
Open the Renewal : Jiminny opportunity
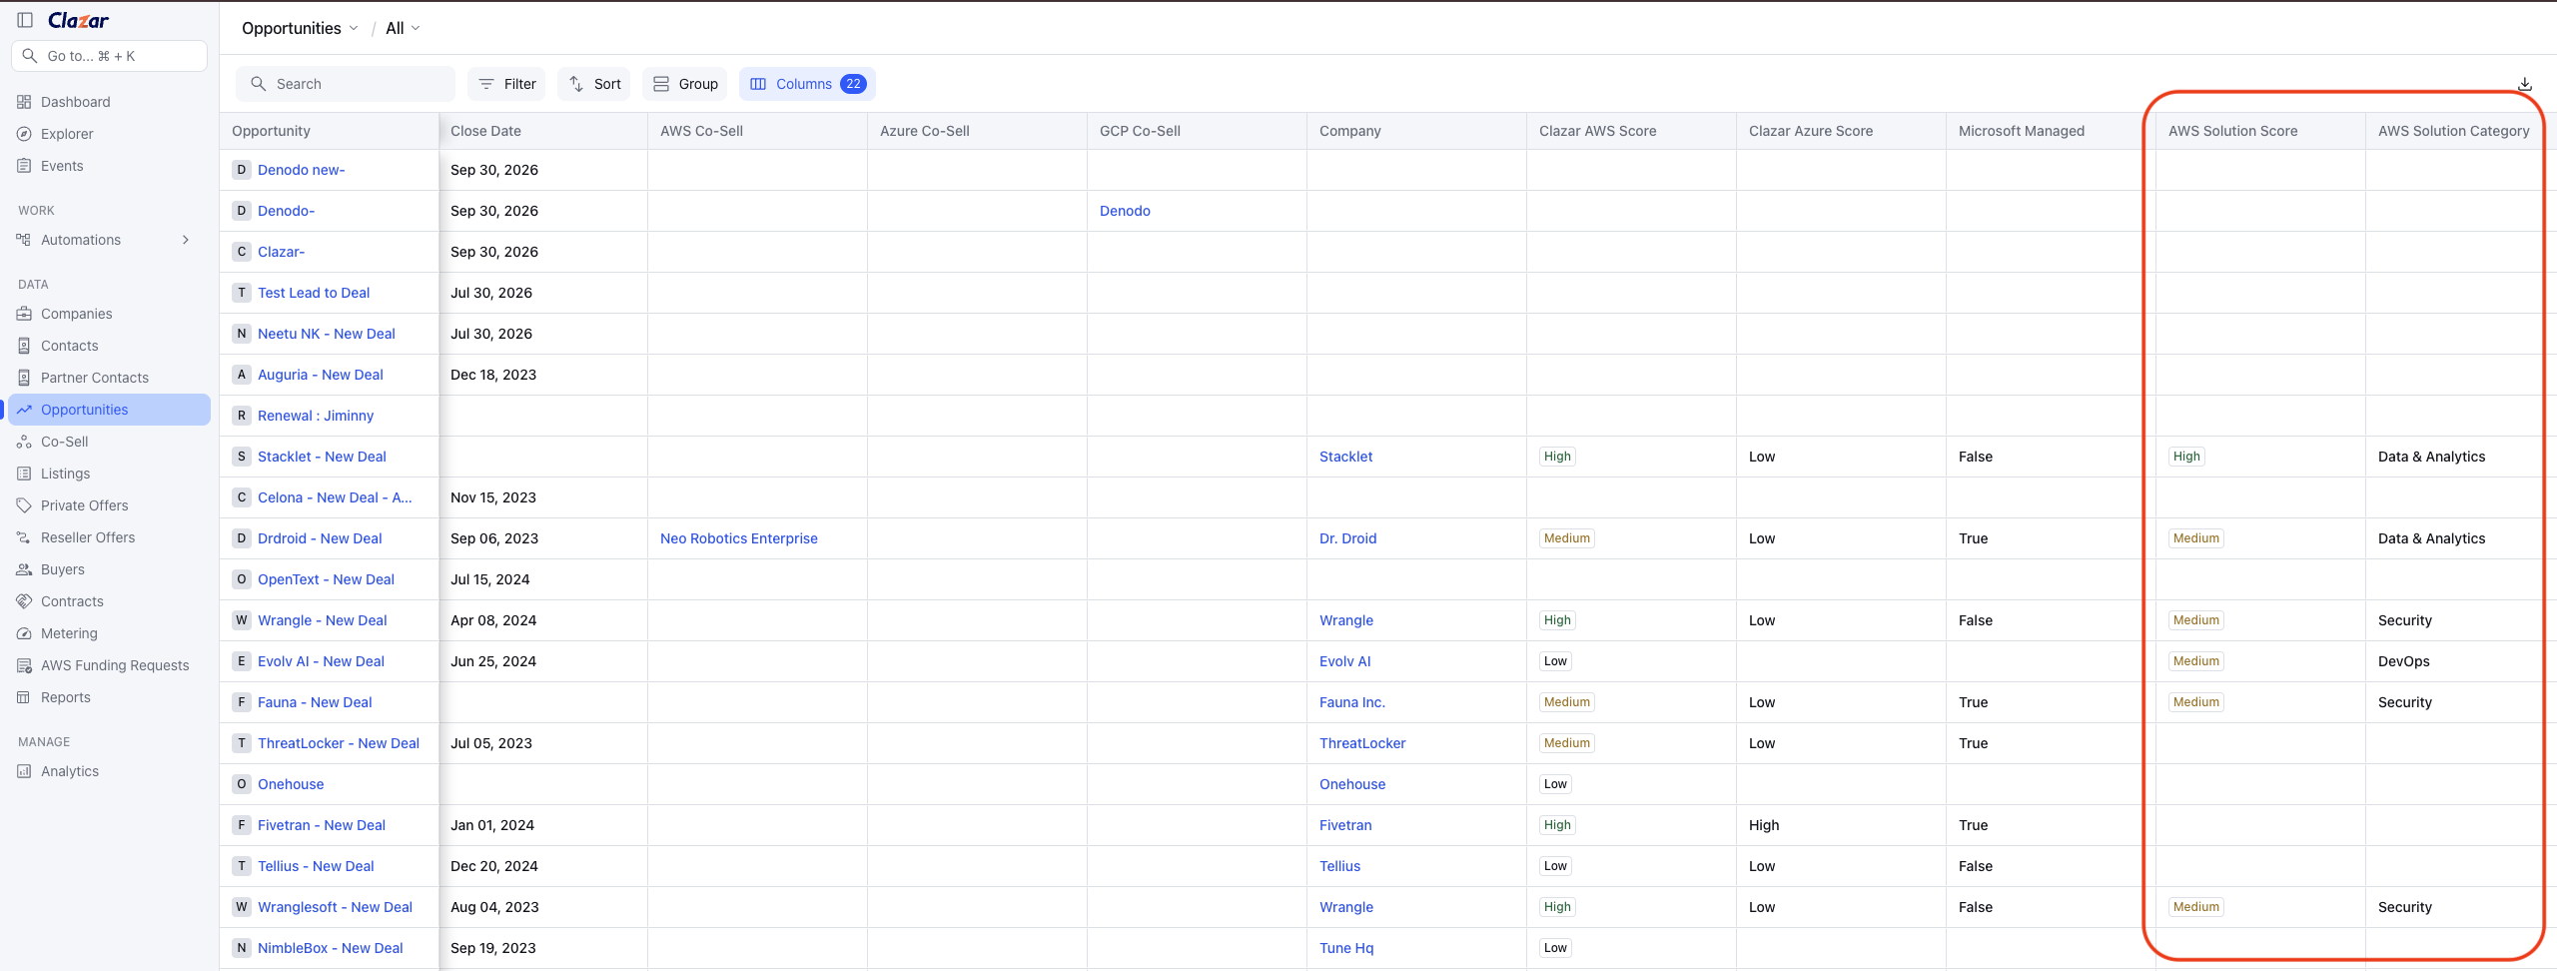click(x=316, y=416)
